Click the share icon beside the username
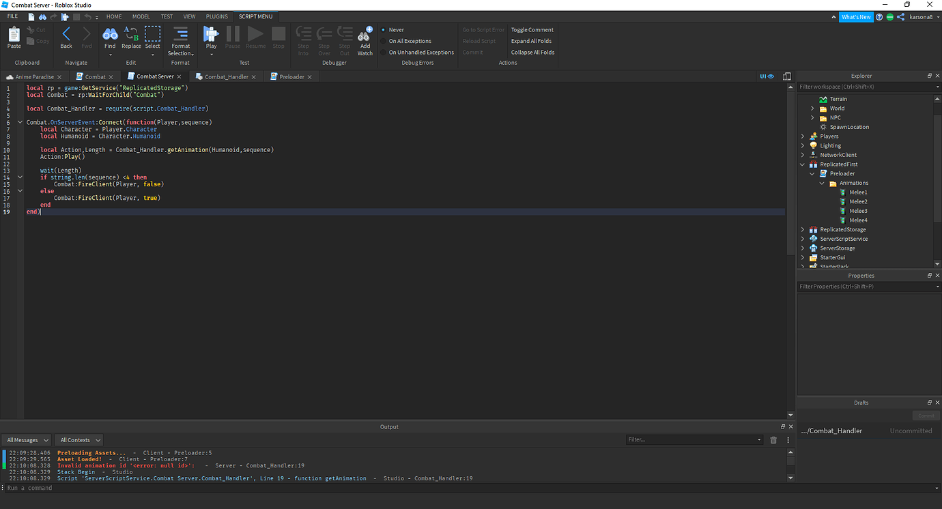The width and height of the screenshot is (942, 509). tap(901, 17)
